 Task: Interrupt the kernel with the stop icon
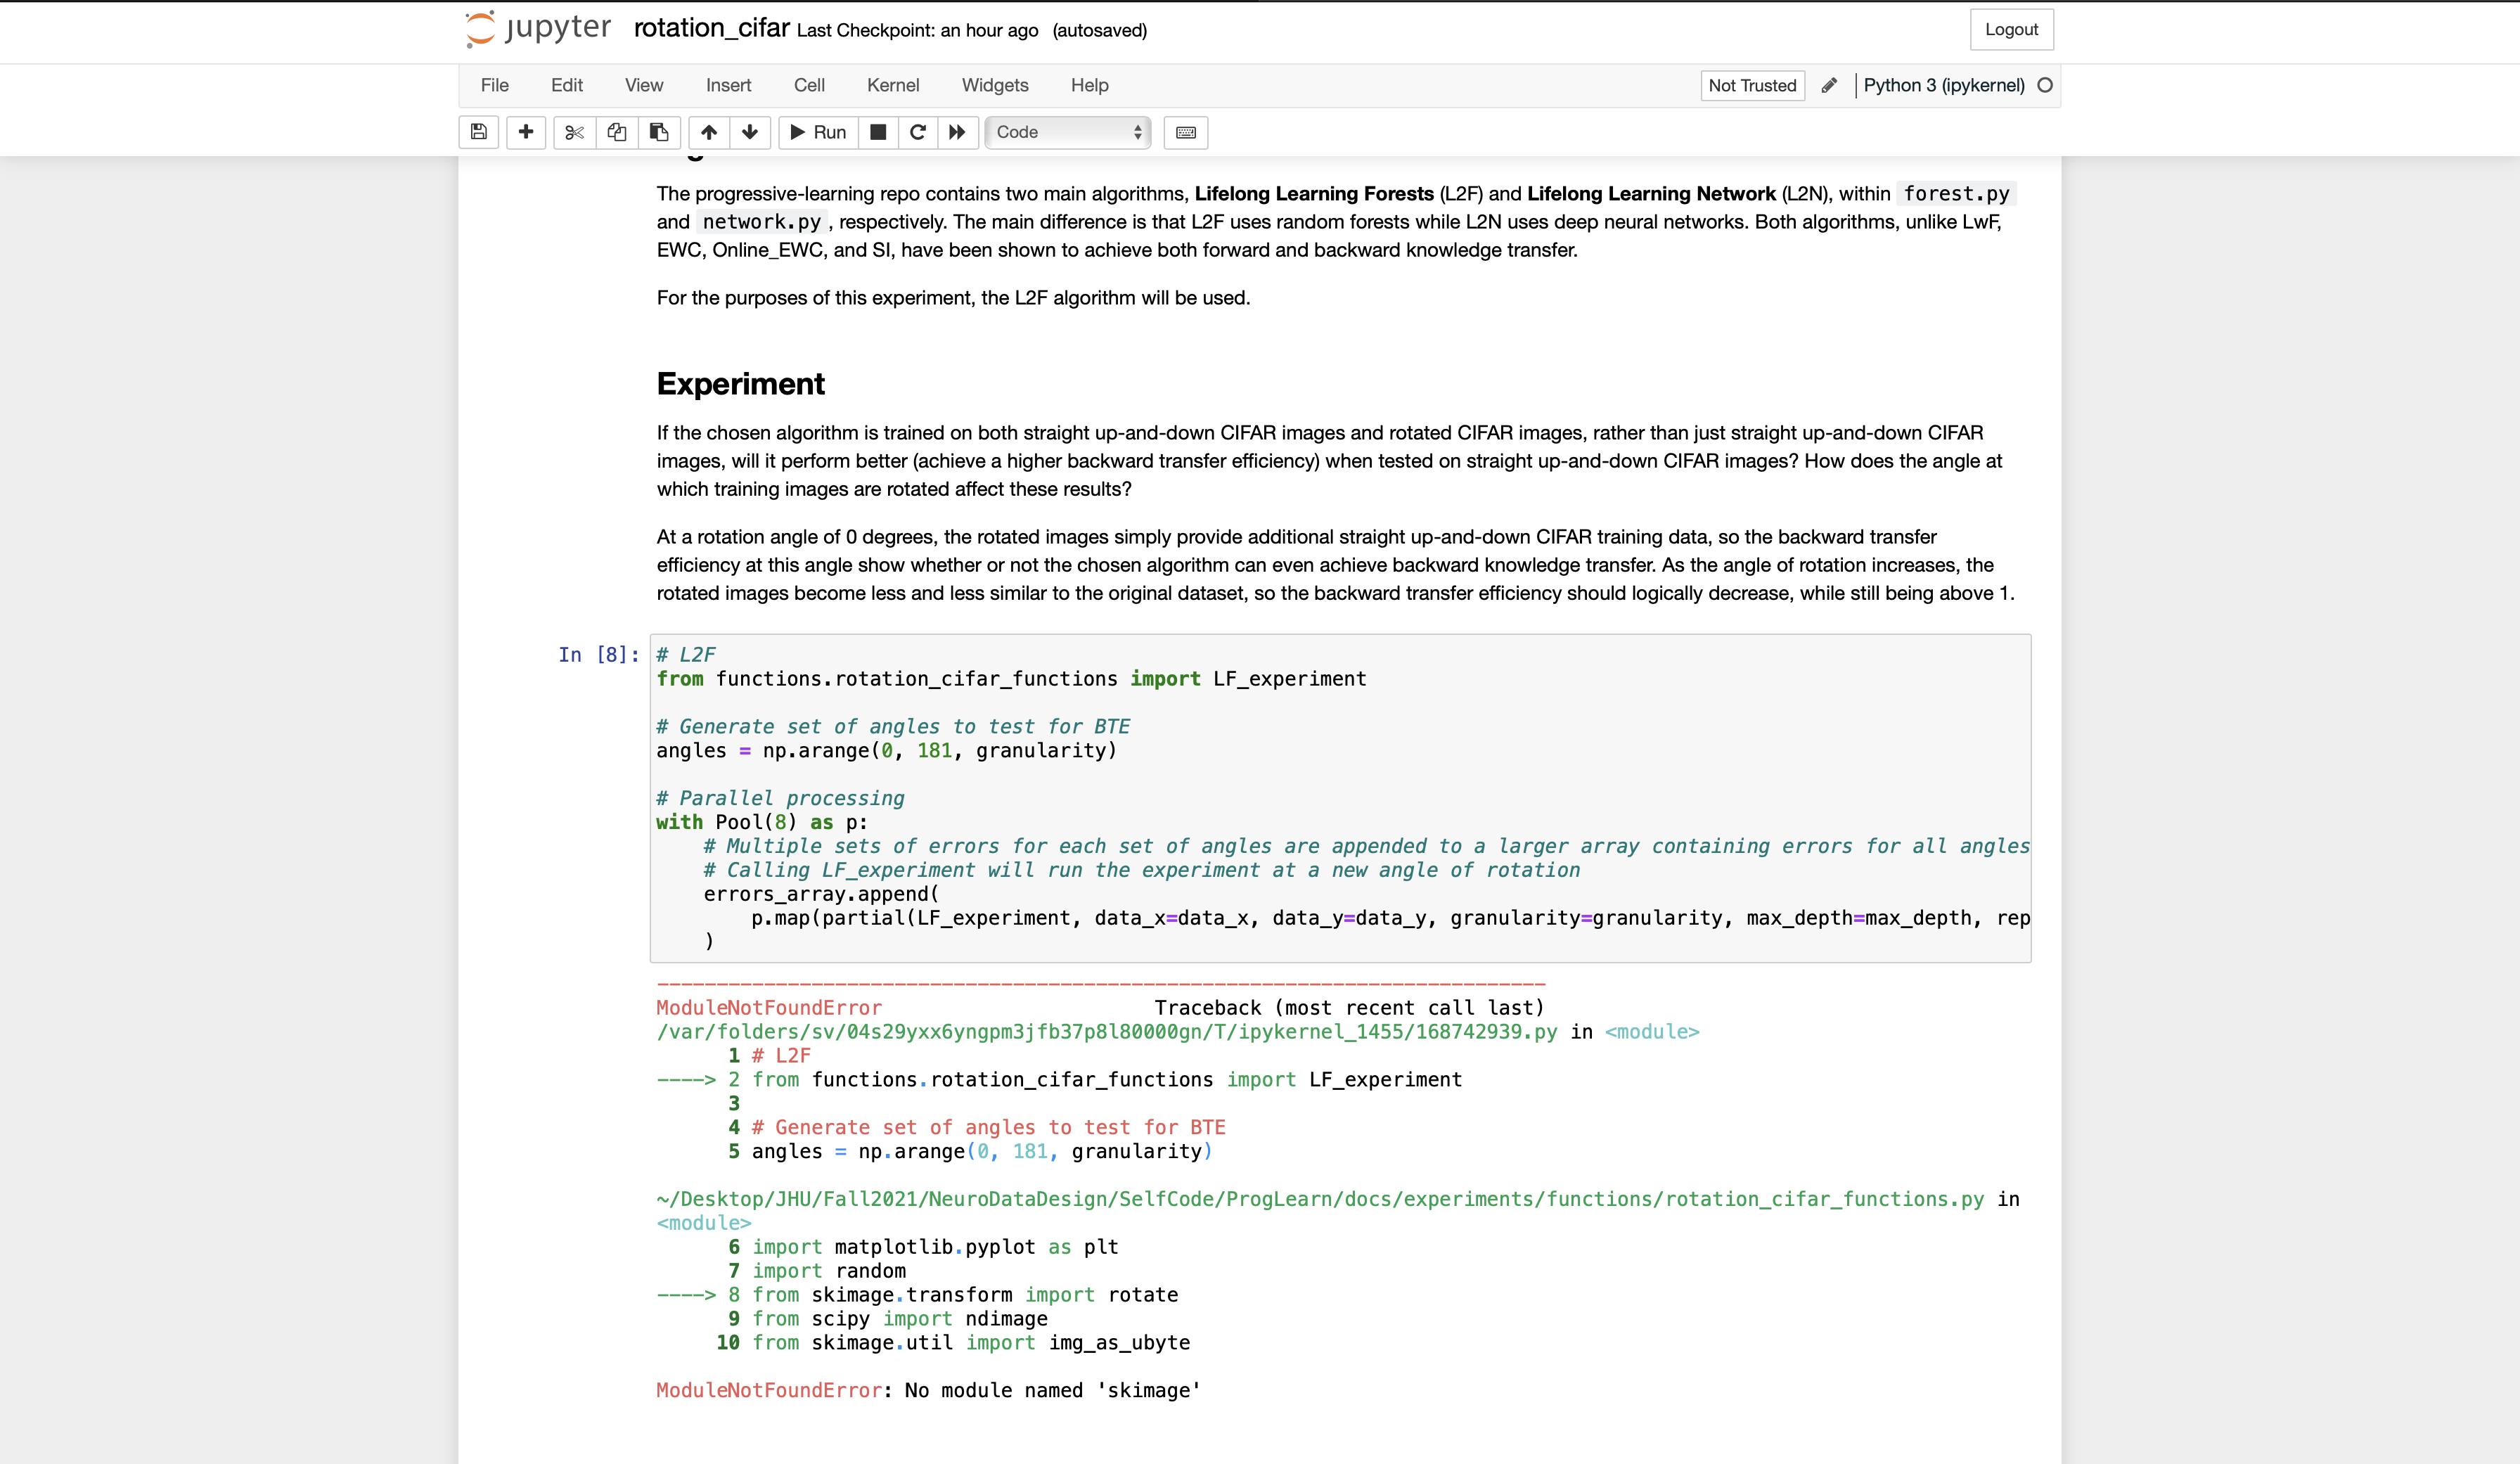878,132
